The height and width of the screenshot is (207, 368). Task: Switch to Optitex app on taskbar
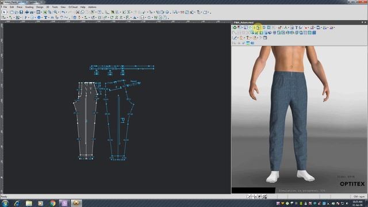point(76,203)
